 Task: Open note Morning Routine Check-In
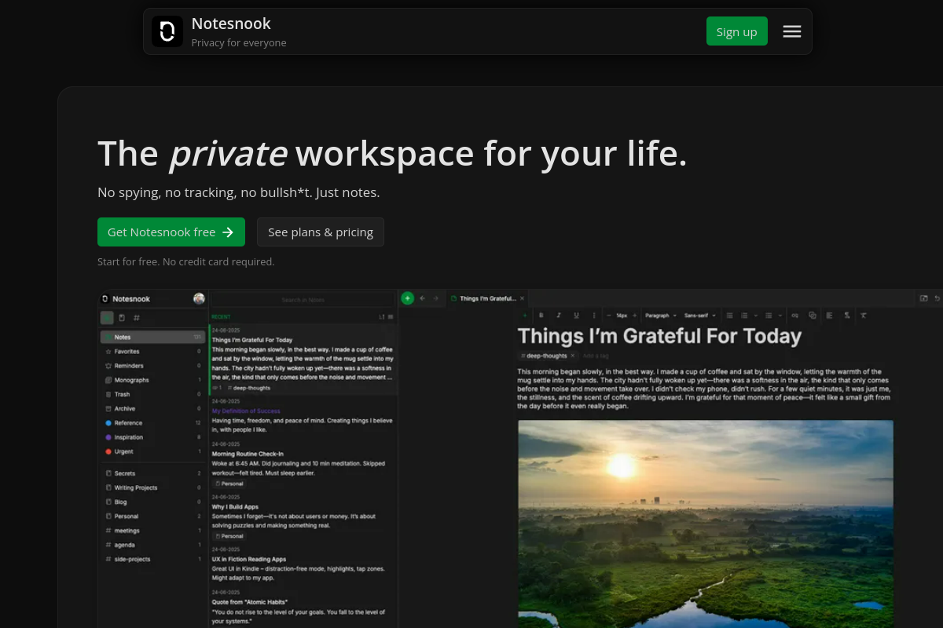[x=303, y=463]
